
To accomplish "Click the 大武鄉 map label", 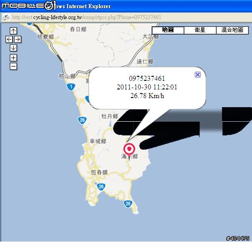I will tap(151, 37).
